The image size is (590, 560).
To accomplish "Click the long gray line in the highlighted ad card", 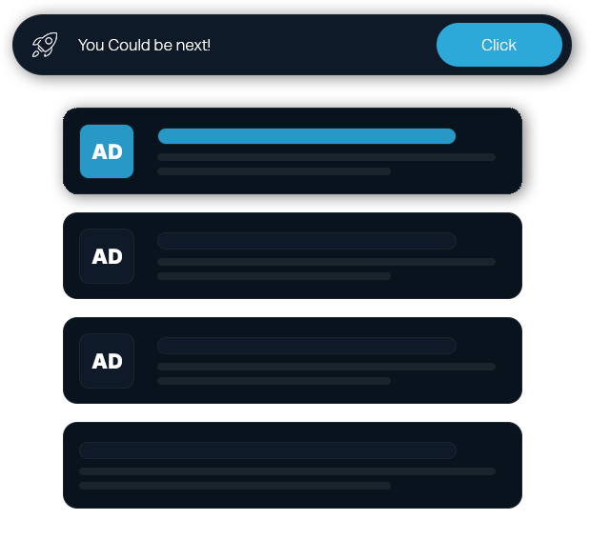I will pos(326,157).
